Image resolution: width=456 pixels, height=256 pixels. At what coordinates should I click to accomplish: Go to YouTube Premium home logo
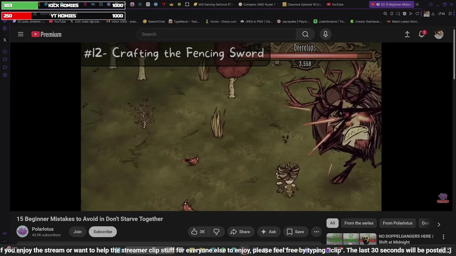pos(46,34)
